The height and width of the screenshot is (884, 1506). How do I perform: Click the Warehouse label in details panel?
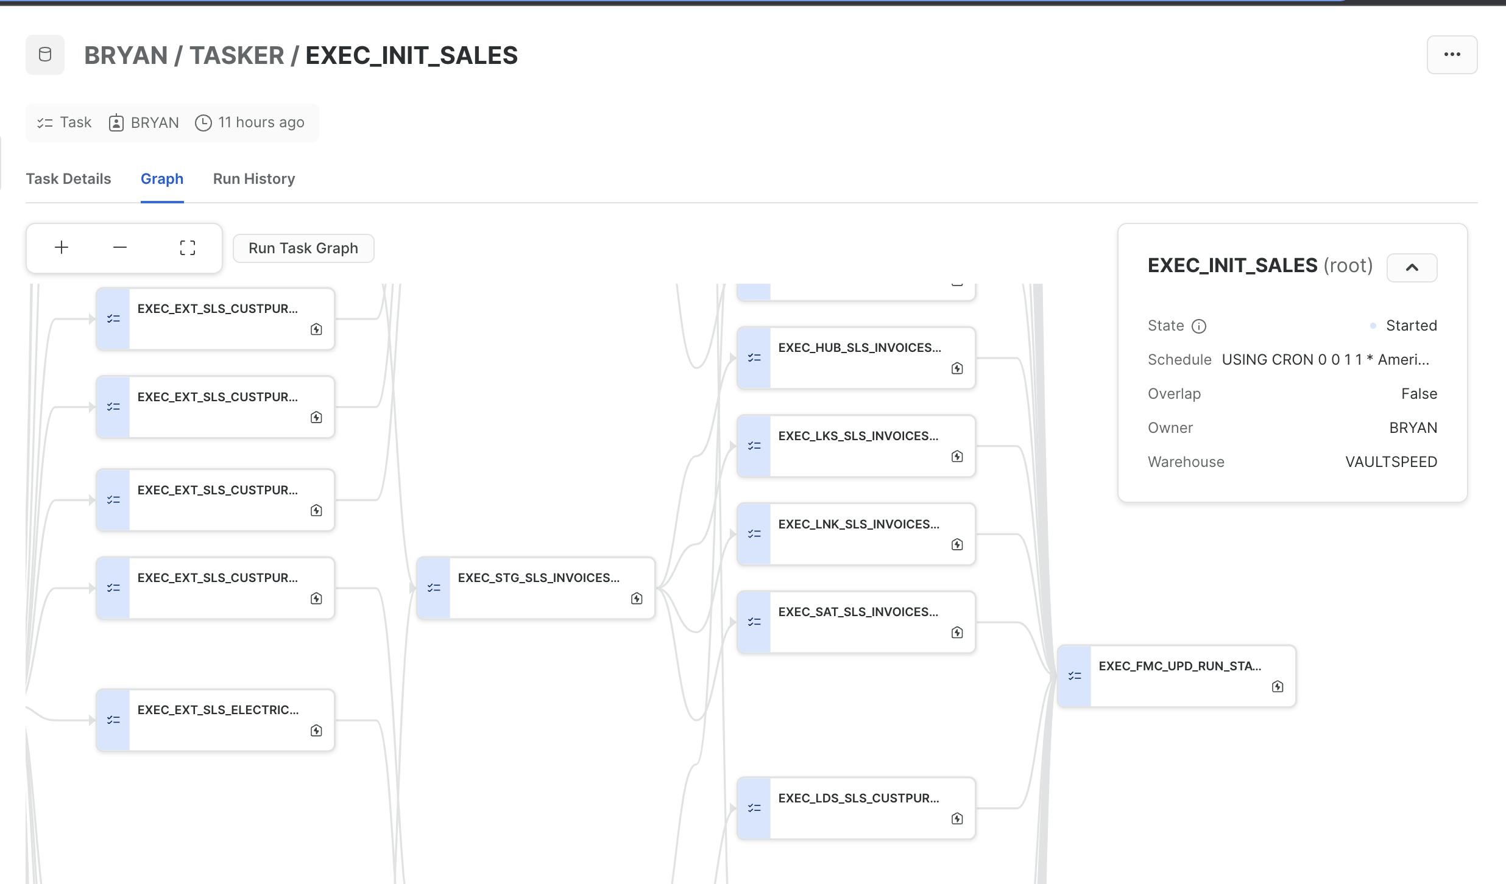pyautogui.click(x=1186, y=462)
